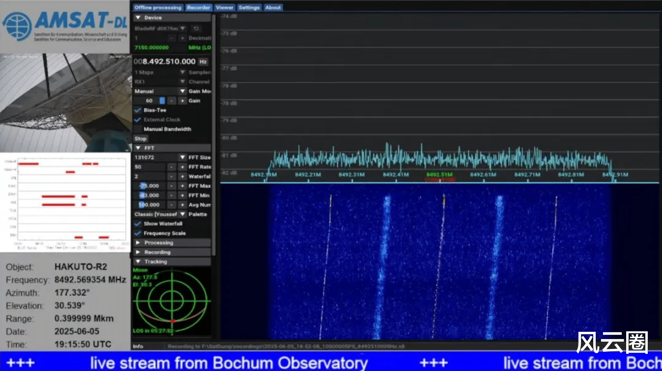
Task: Open the Gain Mode dropdown set to Manual
Action: tap(160, 91)
